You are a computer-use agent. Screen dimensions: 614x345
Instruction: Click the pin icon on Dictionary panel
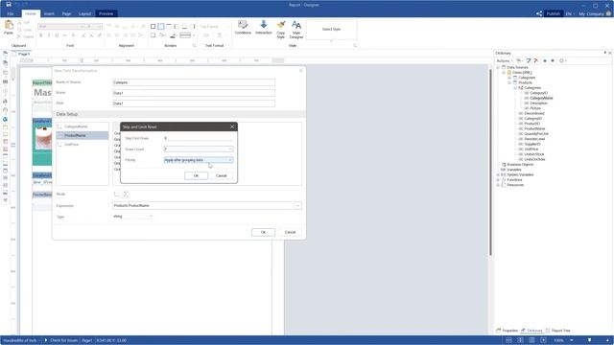pyautogui.click(x=604, y=53)
